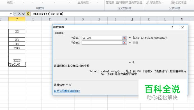Select the cell containing 233
194x110 pixels.
coord(17,48)
